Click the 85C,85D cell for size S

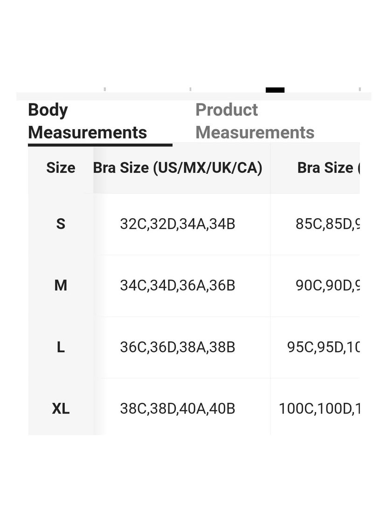pos(328,224)
